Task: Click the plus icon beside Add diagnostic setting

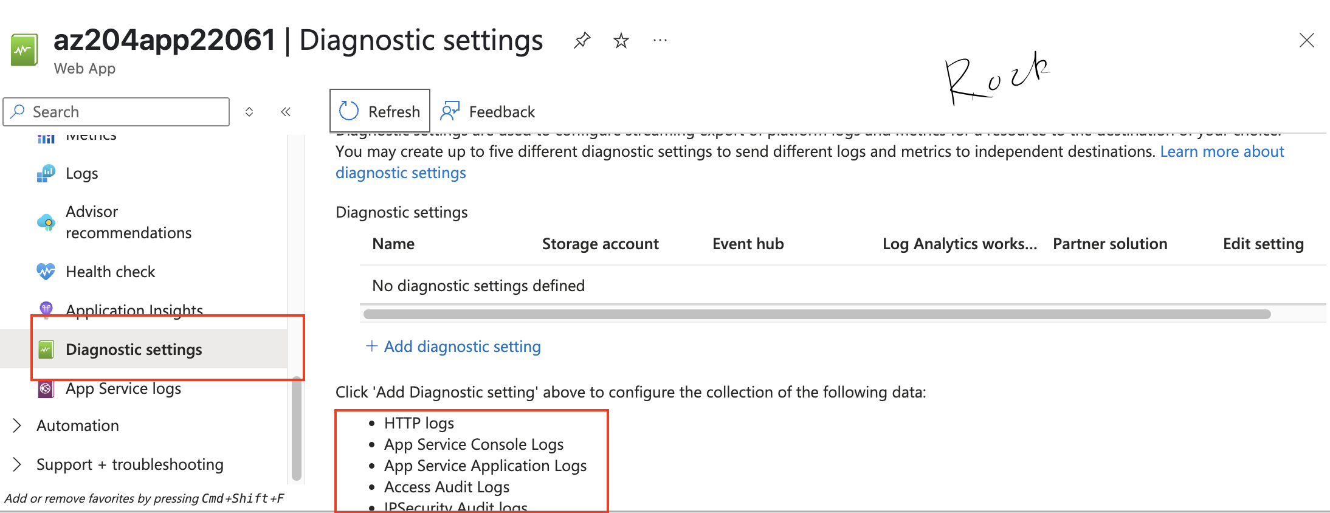Action: 371,346
